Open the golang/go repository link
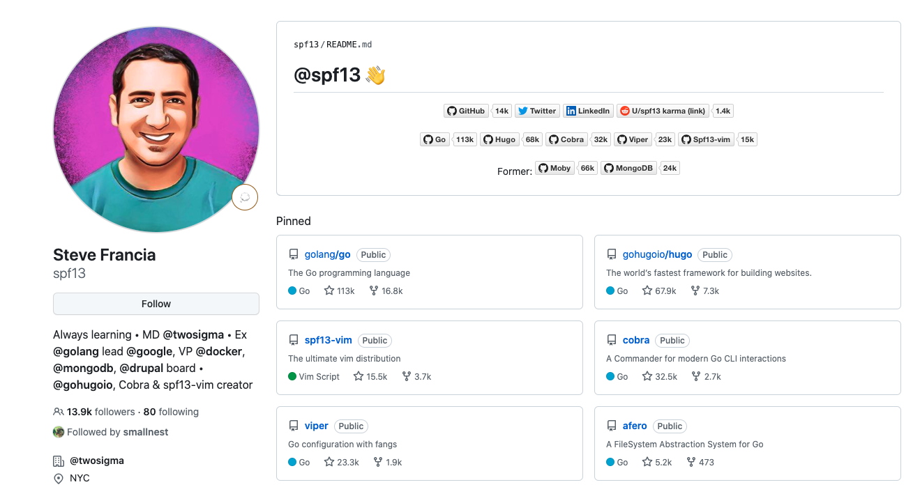The width and height of the screenshot is (920, 487). [328, 255]
